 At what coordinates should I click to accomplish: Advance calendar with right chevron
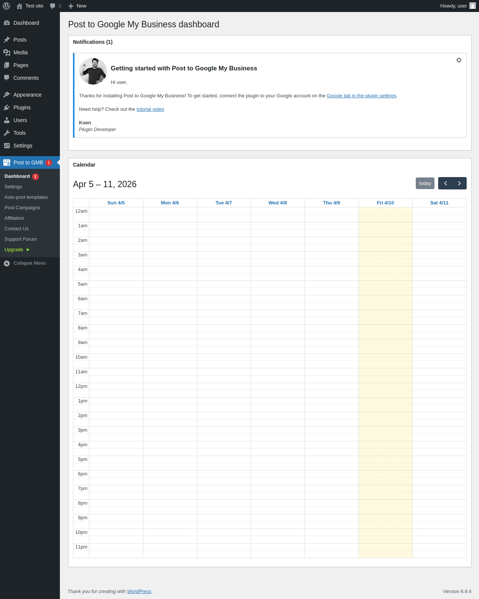point(460,183)
